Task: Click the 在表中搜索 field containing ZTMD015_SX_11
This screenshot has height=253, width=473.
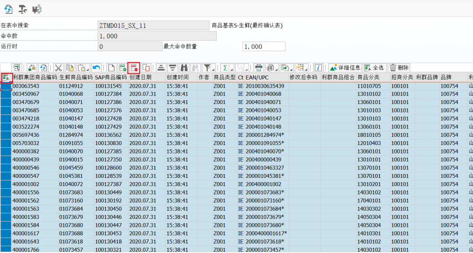Action: click(154, 26)
